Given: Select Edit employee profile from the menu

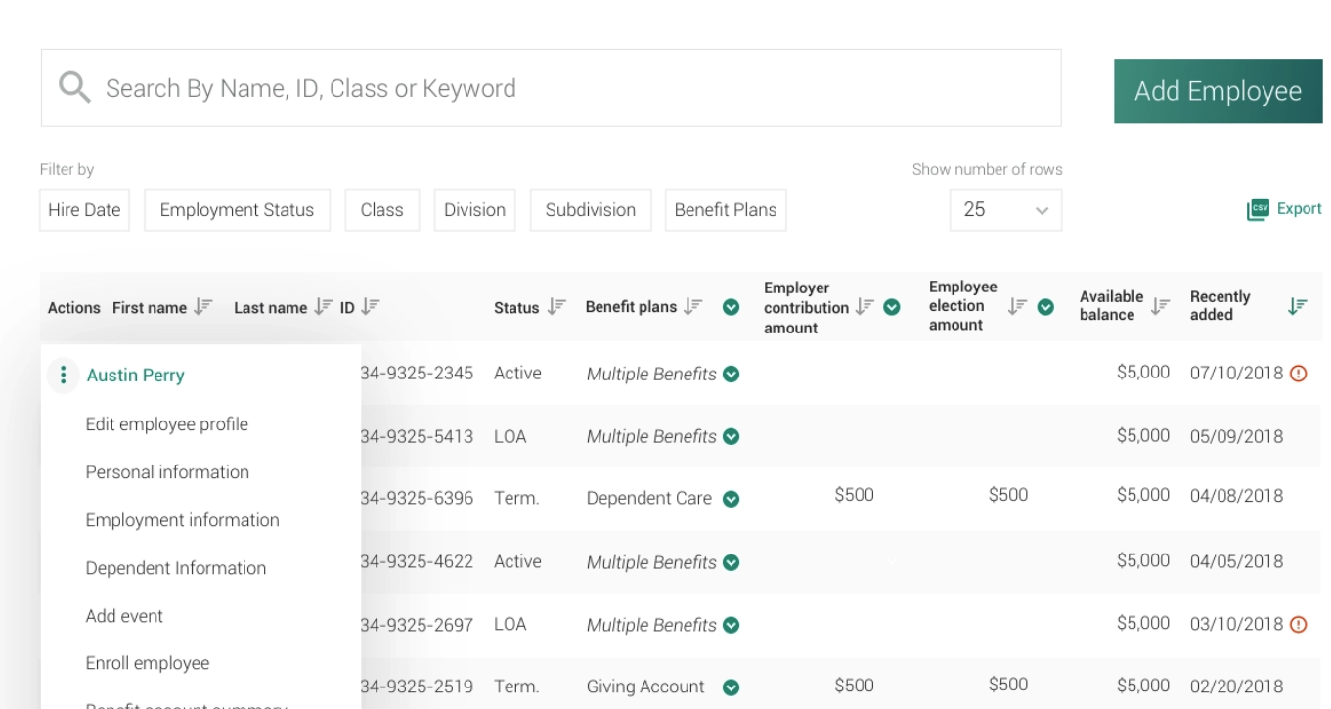Looking at the screenshot, I should point(166,424).
